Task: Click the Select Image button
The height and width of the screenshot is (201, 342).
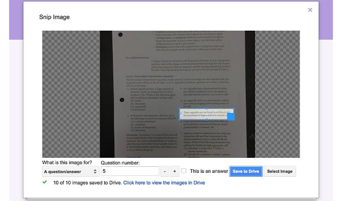Action: point(280,171)
